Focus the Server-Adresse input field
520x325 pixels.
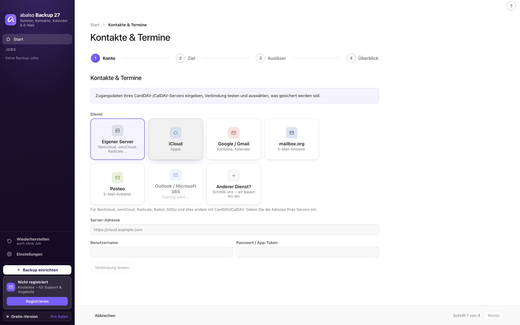click(235, 229)
